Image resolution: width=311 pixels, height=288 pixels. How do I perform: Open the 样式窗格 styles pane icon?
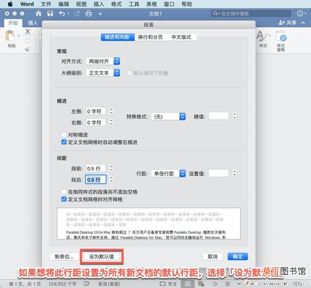pos(281,36)
